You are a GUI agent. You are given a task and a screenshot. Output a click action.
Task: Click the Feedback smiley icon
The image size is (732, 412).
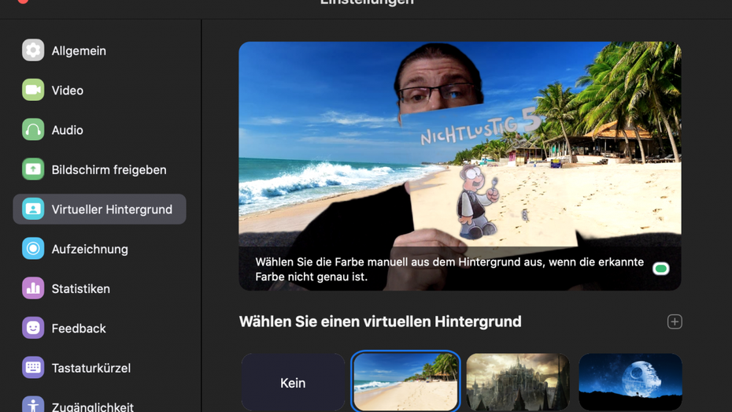coord(33,328)
